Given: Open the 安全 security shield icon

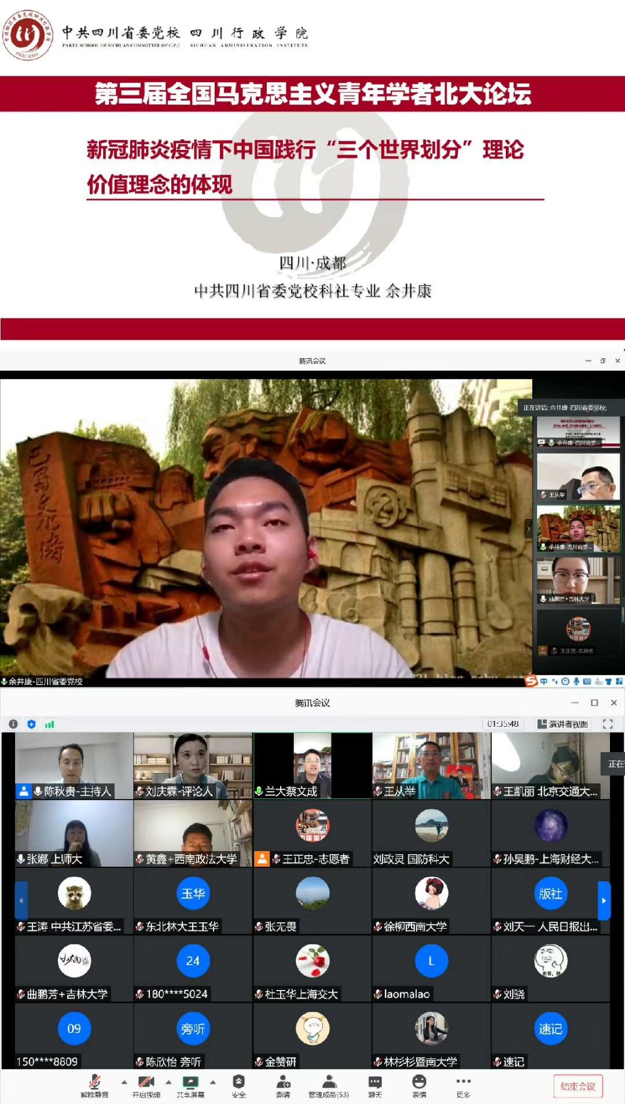Looking at the screenshot, I should click(238, 1083).
